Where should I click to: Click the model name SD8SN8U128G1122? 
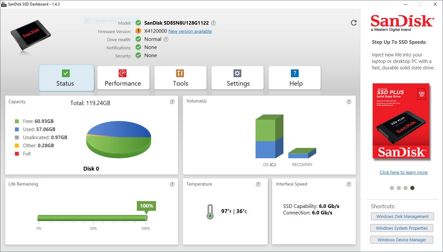(x=176, y=23)
